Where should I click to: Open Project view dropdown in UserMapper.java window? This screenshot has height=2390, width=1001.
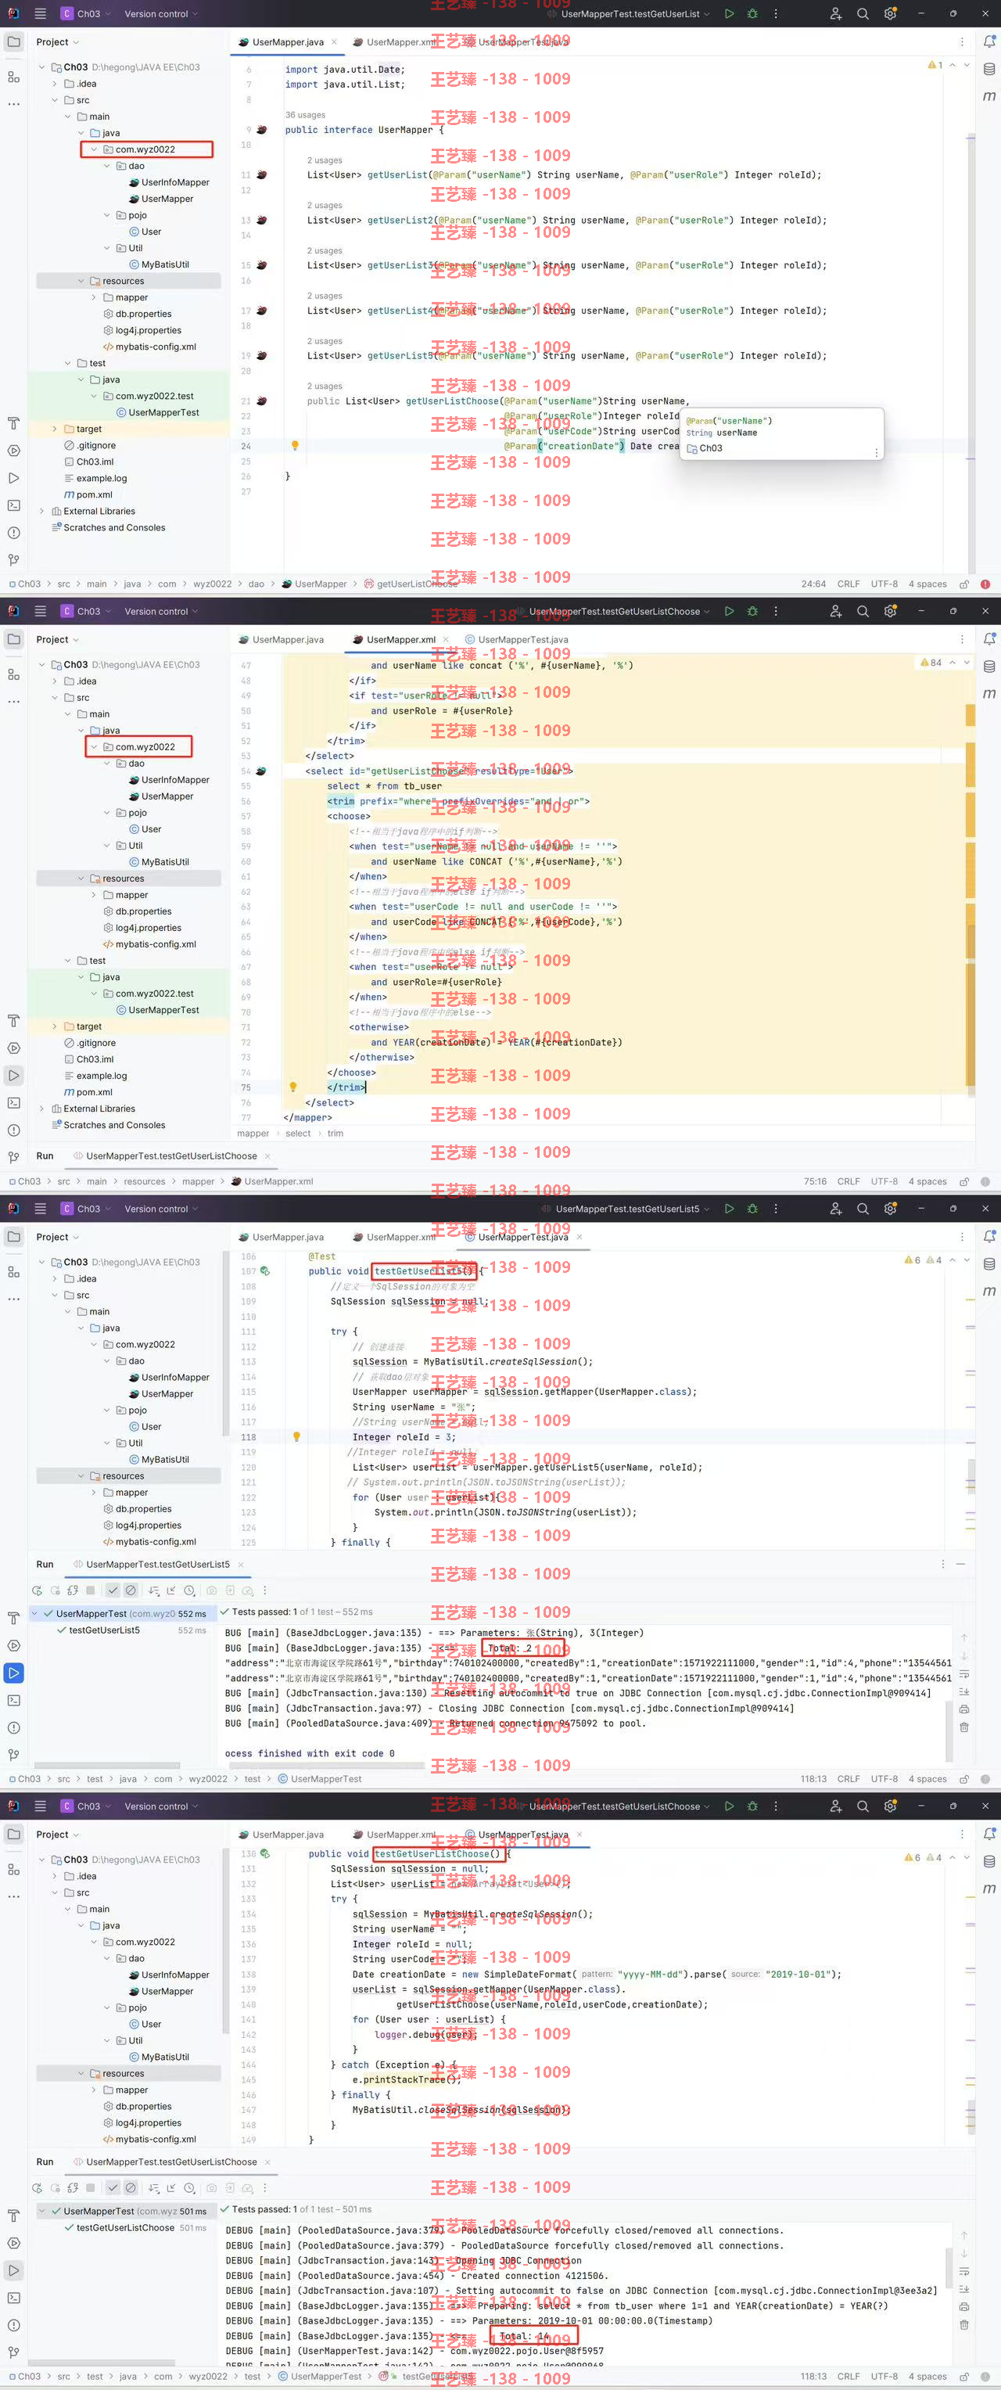coord(58,41)
